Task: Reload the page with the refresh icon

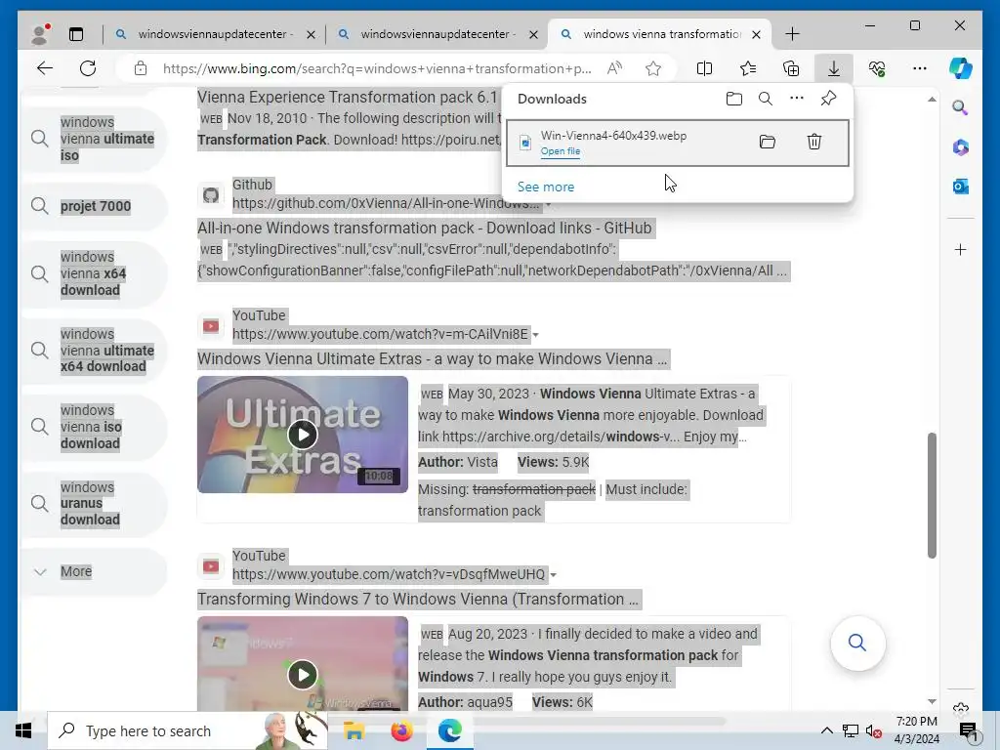Action: click(x=88, y=68)
